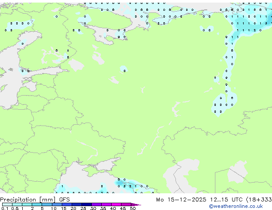Image resolution: width=272 pixels, height=210 pixels.
Task: Click the '30' legend scale label
Action: (x=93, y=208)
